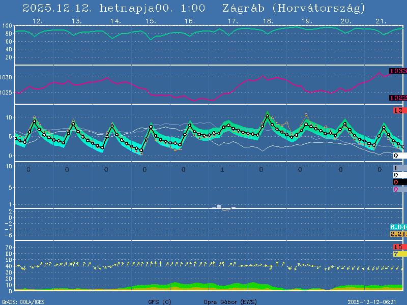This screenshot has width=407, height=305.
Task: Click the 1022 pressure minimum box
Action: pyautogui.click(x=398, y=98)
